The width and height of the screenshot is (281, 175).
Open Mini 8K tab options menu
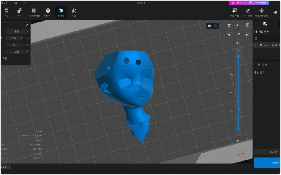tap(9, 167)
